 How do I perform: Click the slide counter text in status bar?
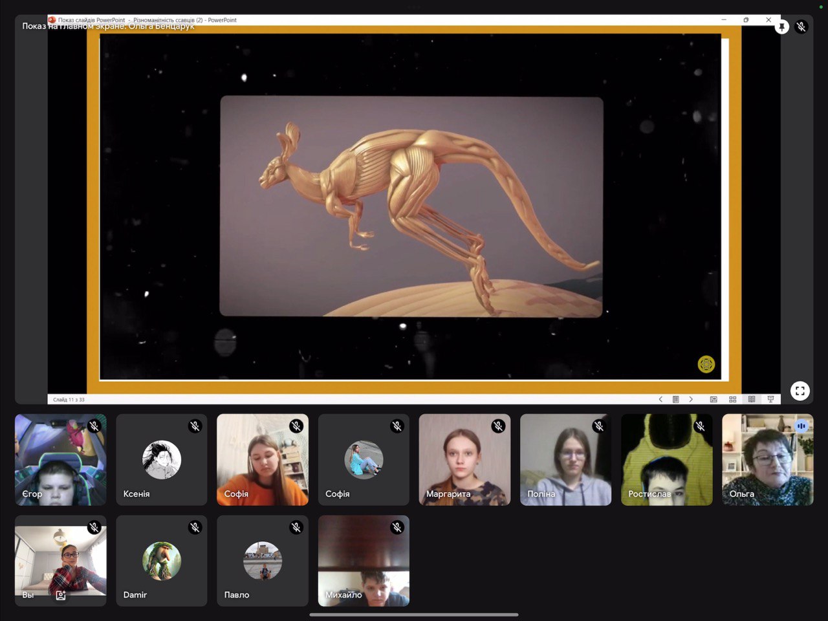point(69,400)
